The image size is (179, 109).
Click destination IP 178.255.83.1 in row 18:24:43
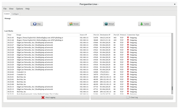click(x=104, y=75)
